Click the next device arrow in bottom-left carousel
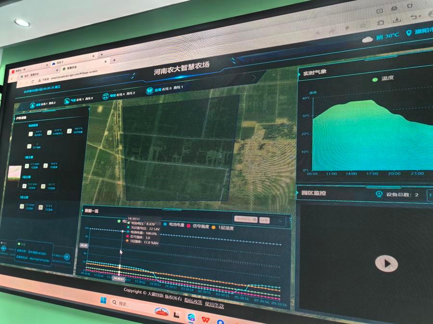The width and height of the screenshot is (433, 324). 66,257
